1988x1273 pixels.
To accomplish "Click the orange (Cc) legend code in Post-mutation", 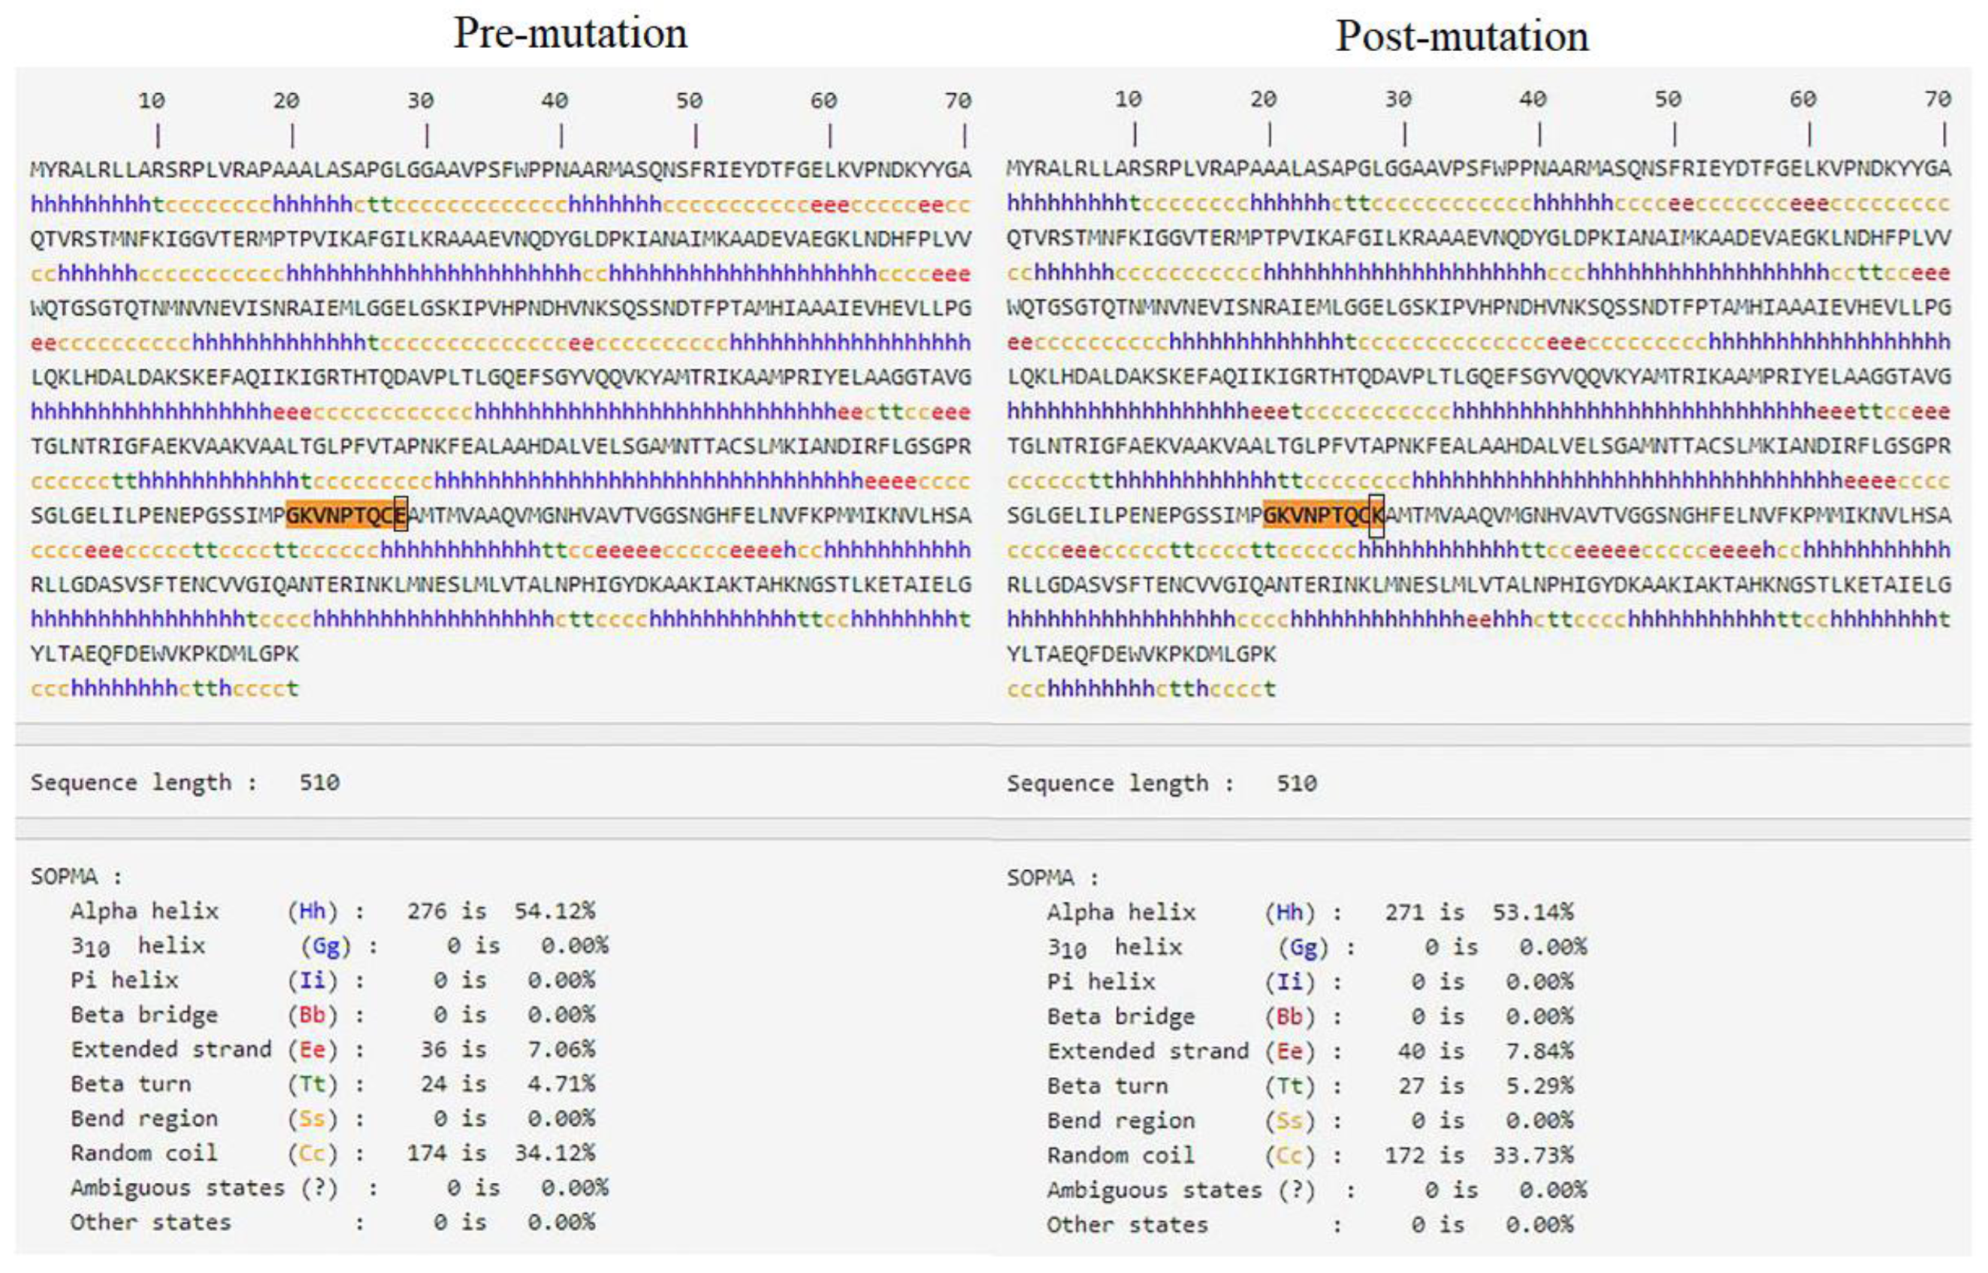I will (1289, 1155).
